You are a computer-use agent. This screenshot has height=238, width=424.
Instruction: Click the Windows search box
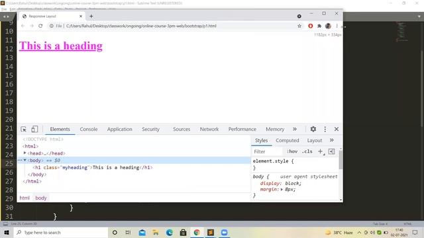pos(61,232)
